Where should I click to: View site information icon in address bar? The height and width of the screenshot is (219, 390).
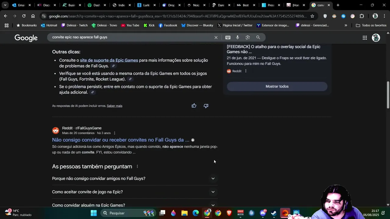tap(44, 16)
